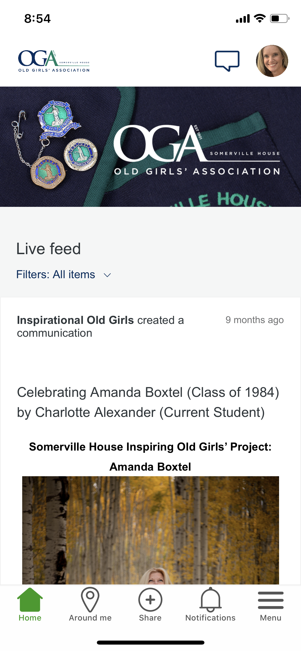Open the Inspirational Old Girls link
The image size is (301, 651).
tap(75, 320)
